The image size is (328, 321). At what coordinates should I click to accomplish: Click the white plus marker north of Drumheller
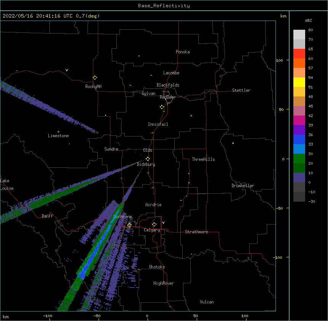click(x=233, y=143)
